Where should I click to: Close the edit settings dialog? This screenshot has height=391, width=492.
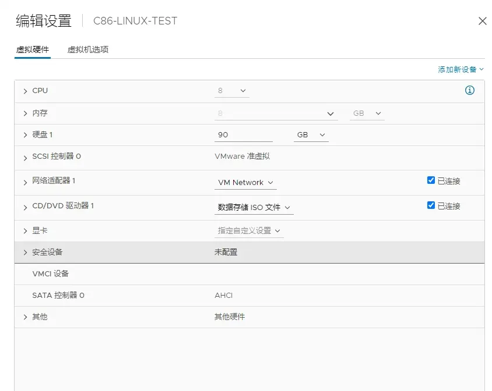(x=482, y=22)
